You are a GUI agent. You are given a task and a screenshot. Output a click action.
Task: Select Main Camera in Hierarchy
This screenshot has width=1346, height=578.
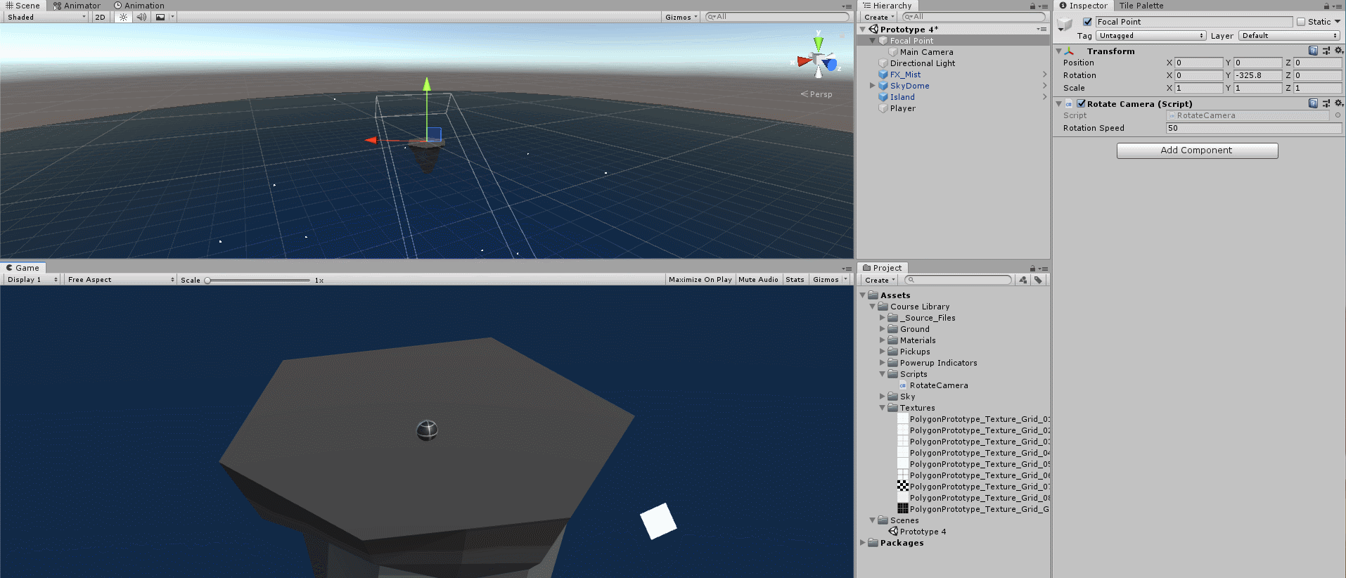[x=926, y=52]
